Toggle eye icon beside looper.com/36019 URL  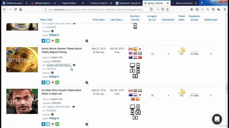pos(74,65)
